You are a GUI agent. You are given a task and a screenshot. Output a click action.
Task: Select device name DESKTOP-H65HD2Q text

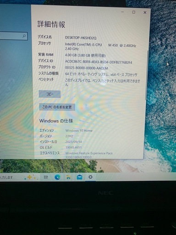pos(81,38)
